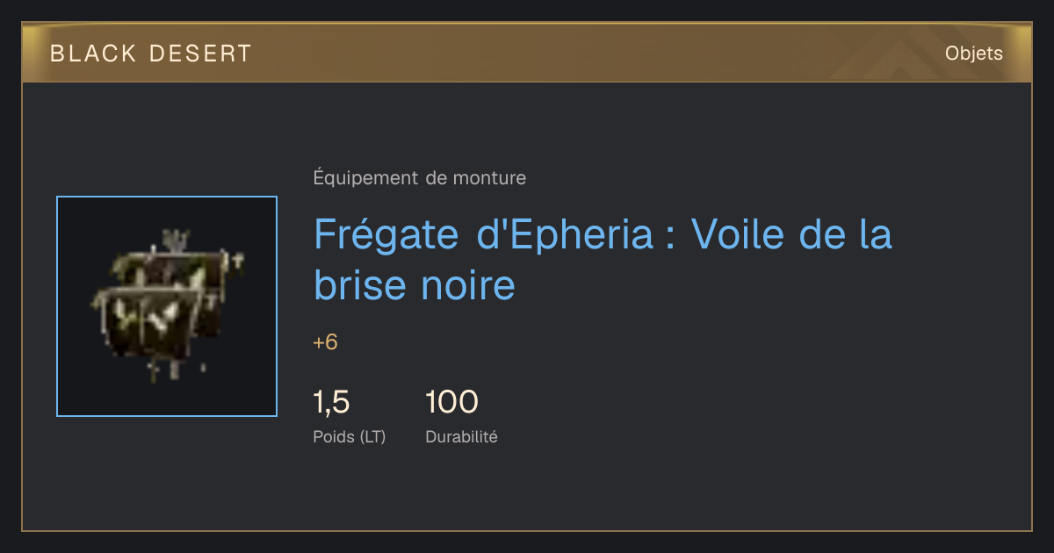This screenshot has width=1054, height=553.
Task: Click the gold border at the card bottom
Action: (527, 530)
